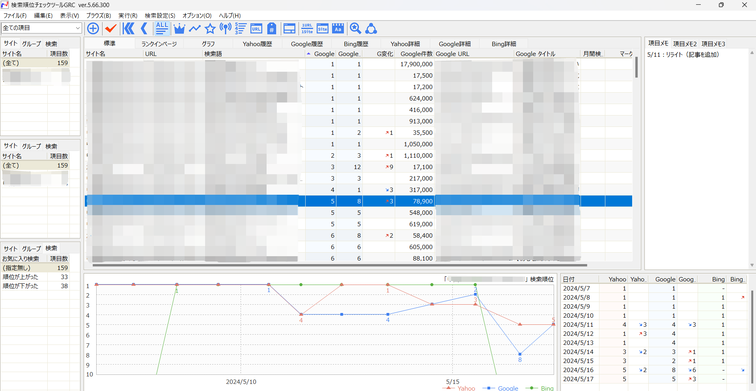Image resolution: width=756 pixels, height=391 pixels.
Task: Switch to the ランクインページ tab
Action: coord(159,44)
